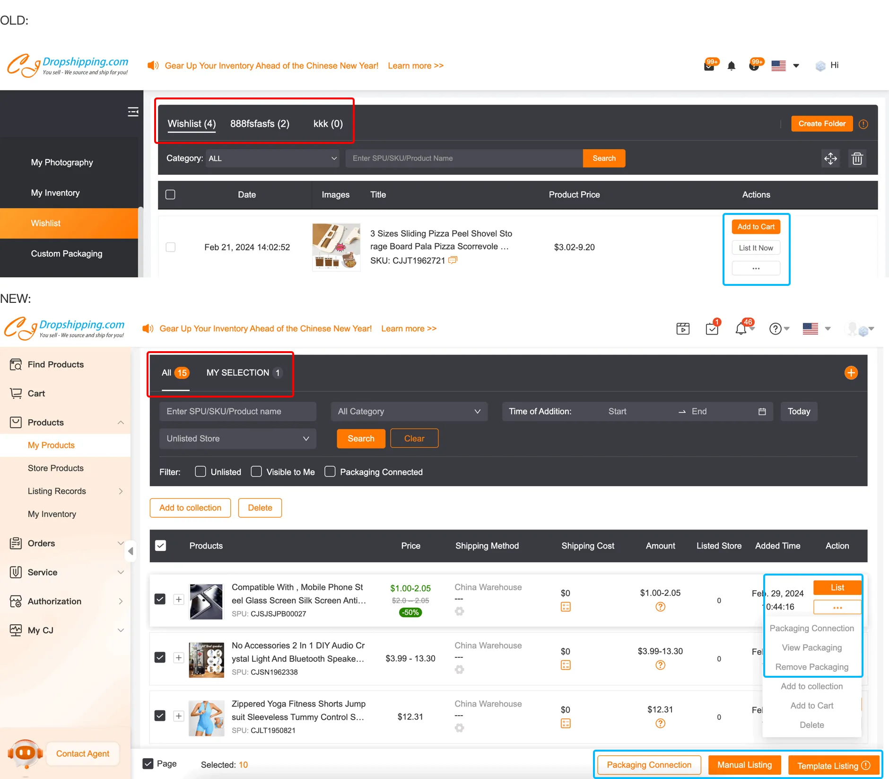Enable the Unlisted filter checkbox
This screenshot has height=779, width=889.
(200, 472)
